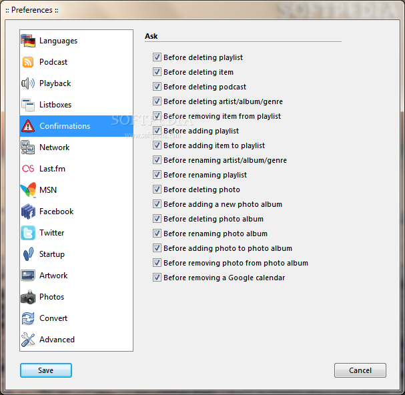405x395 pixels.
Task: Save the preferences
Action: point(46,370)
